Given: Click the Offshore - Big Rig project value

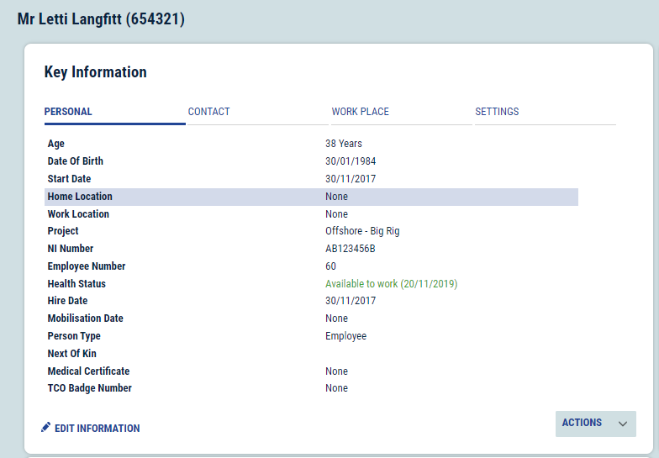Looking at the screenshot, I should pyautogui.click(x=362, y=231).
